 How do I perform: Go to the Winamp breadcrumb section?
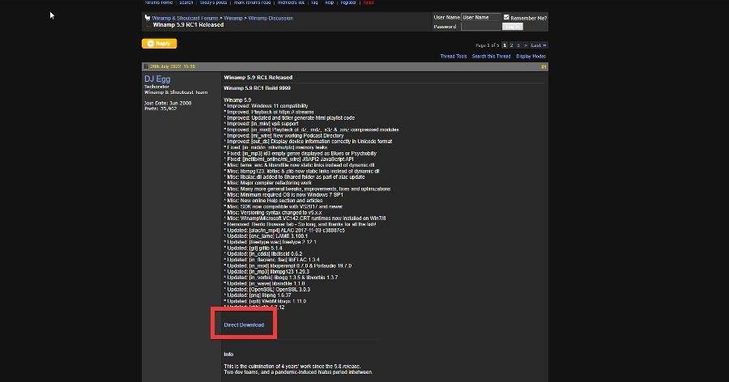pos(233,18)
